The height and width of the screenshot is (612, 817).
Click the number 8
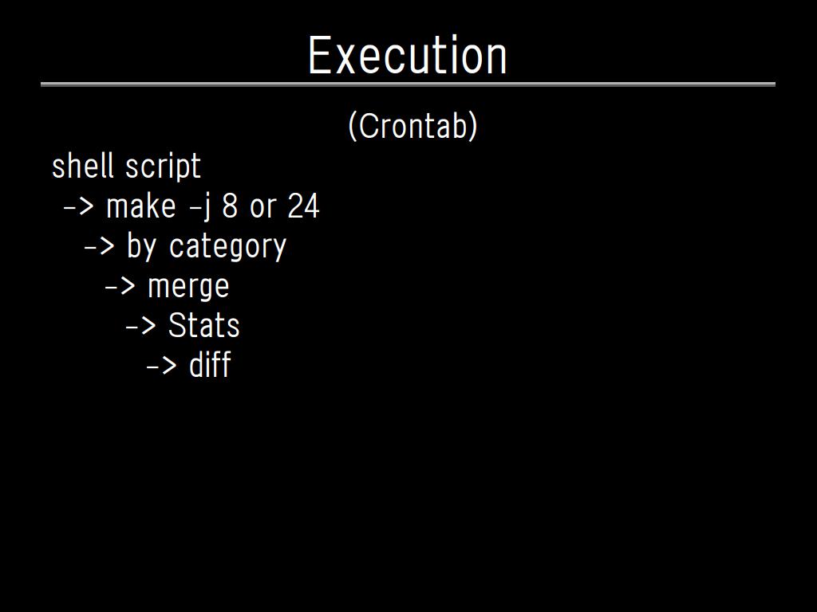click(x=230, y=206)
